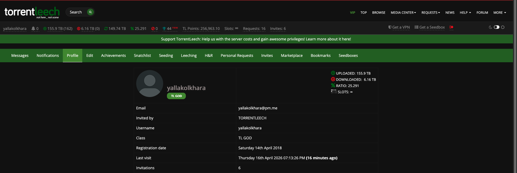Click the Support TorrentLeech green banner

tap(256, 39)
